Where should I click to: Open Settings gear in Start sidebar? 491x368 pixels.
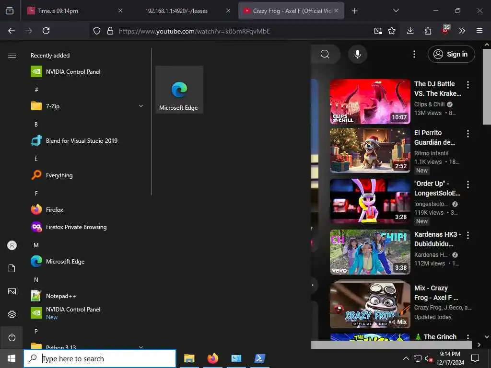pos(12,314)
